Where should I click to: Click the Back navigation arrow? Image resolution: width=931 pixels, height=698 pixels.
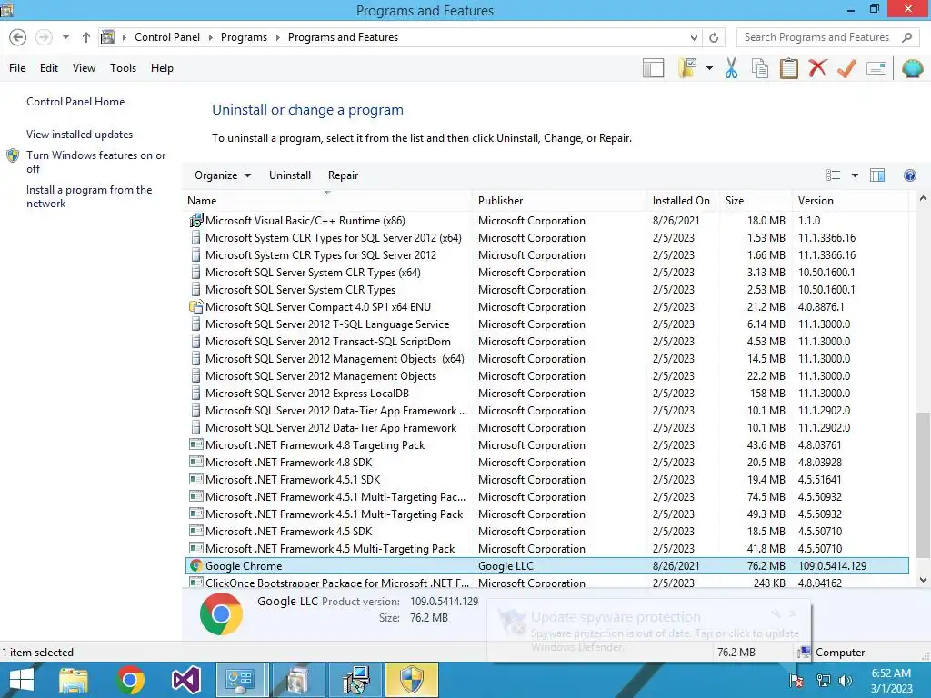[18, 37]
